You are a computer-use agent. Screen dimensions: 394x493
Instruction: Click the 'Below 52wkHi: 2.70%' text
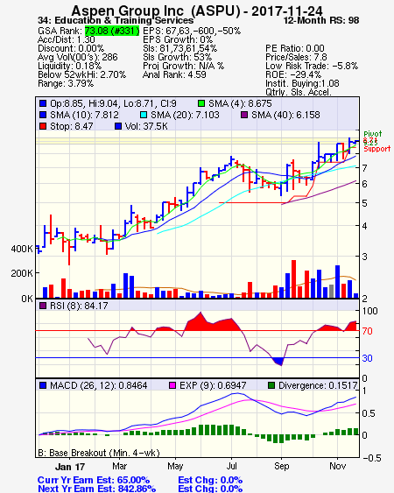tap(81, 74)
